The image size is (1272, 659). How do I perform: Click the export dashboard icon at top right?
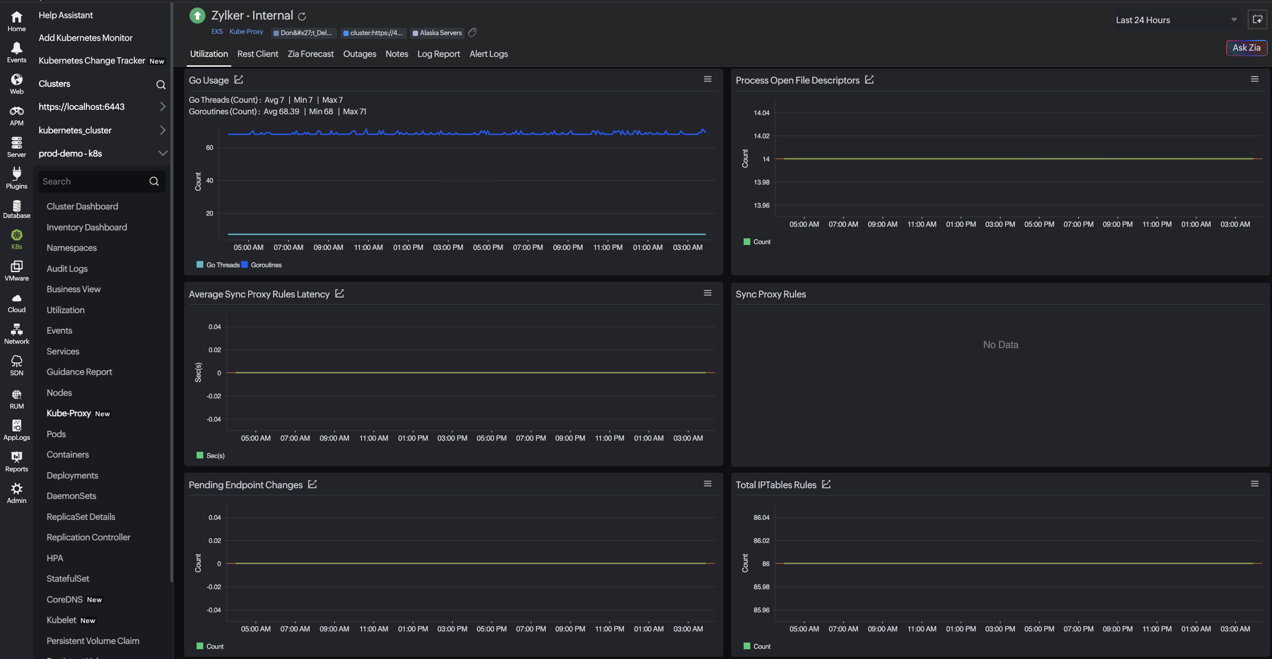coord(1257,20)
